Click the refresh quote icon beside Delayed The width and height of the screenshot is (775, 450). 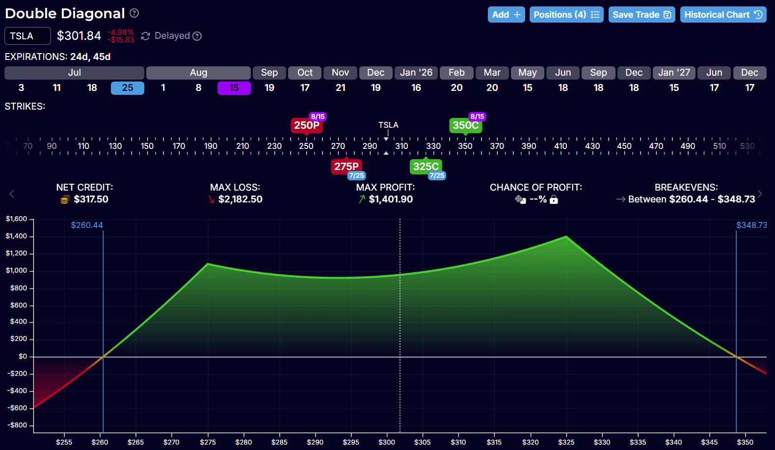[145, 36]
